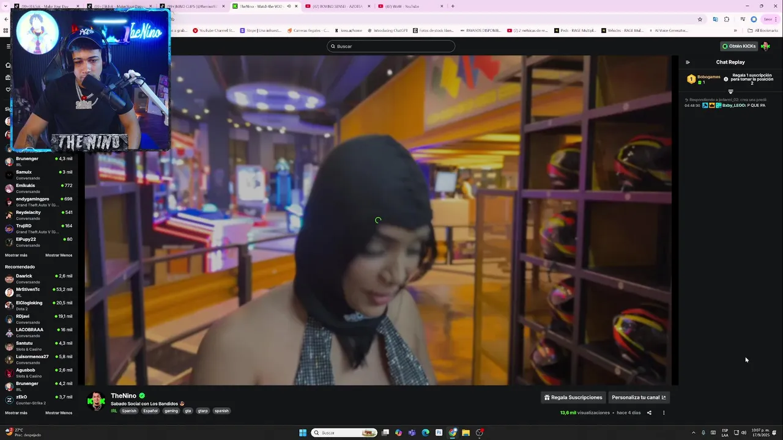Image resolution: width=783 pixels, height=440 pixels.
Task: Click TheNino channel avatar below video
Action: [96, 401]
